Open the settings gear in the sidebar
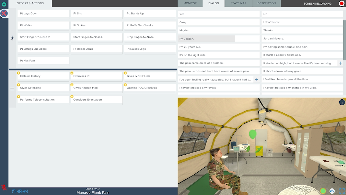Viewport: 346px width, 195px height. pos(4,4)
